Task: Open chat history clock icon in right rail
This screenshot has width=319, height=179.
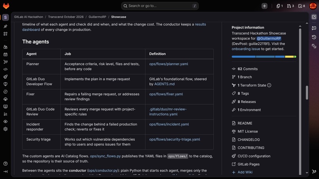Action: click(314, 37)
